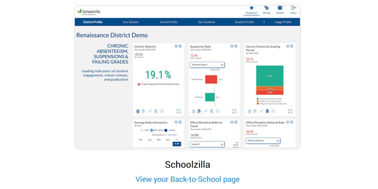Open Office Discipline Referral Count gear settings
Image resolution: width=378 pixels, height=189 pixels.
click(232, 122)
